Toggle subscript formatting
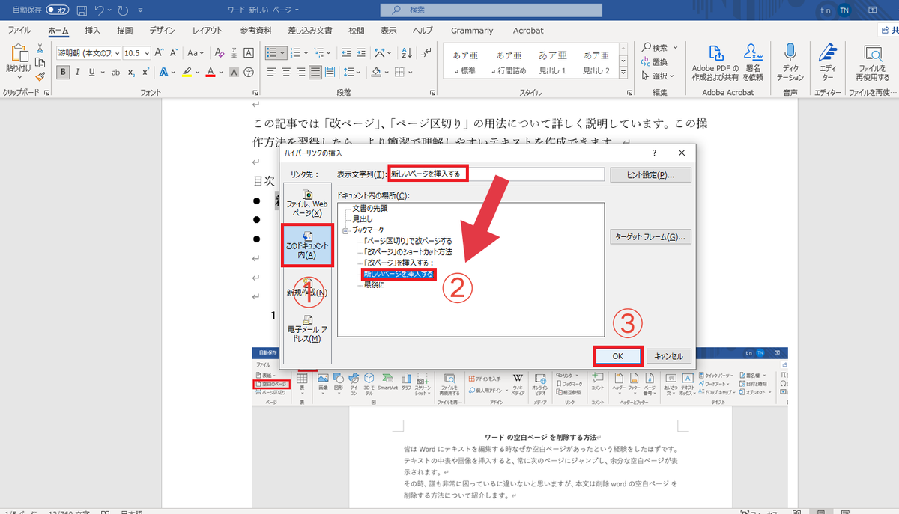 coord(131,73)
